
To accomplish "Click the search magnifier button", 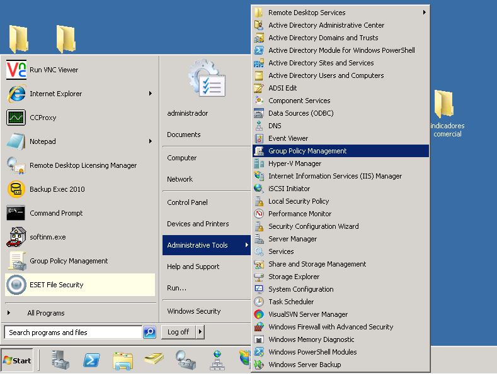I will click(150, 333).
